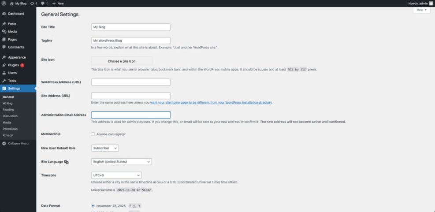
Task: Focus the Administration Email Address field
Action: tap(131, 115)
